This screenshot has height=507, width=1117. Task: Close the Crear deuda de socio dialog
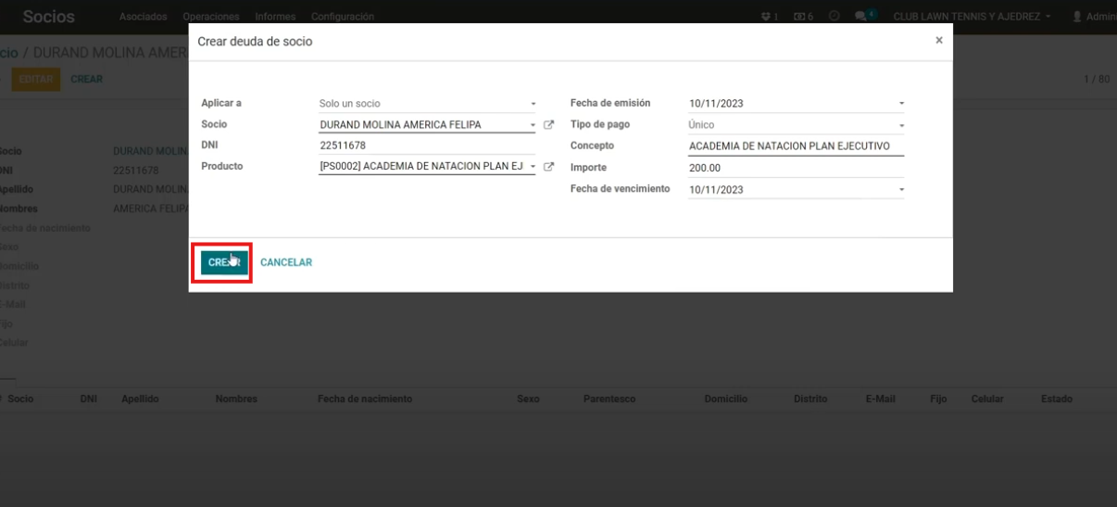pyautogui.click(x=939, y=41)
